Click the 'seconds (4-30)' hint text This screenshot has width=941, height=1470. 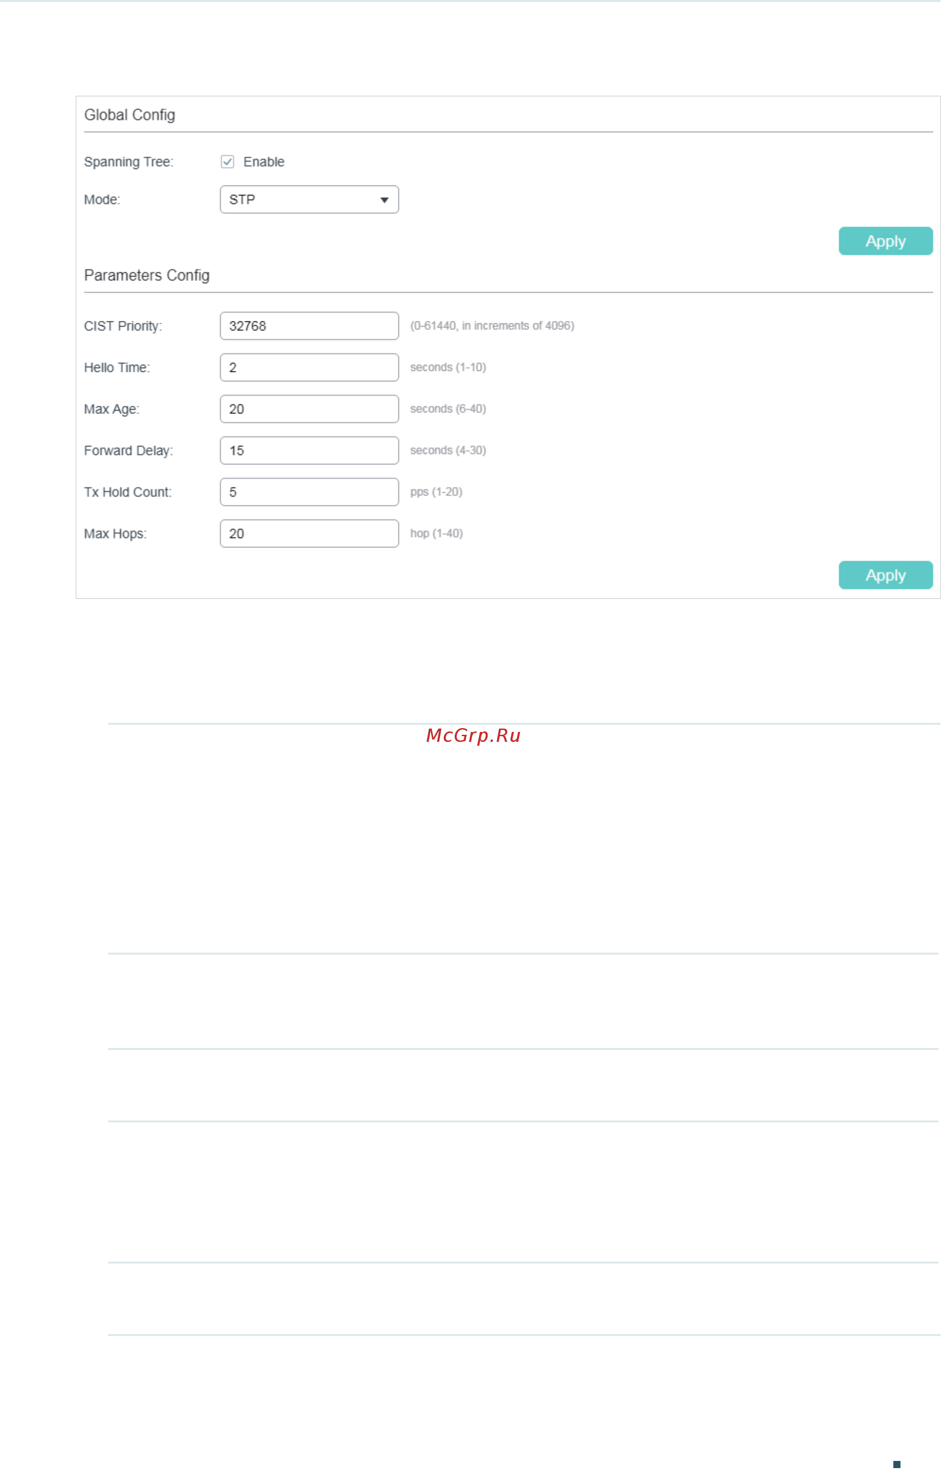448,451
